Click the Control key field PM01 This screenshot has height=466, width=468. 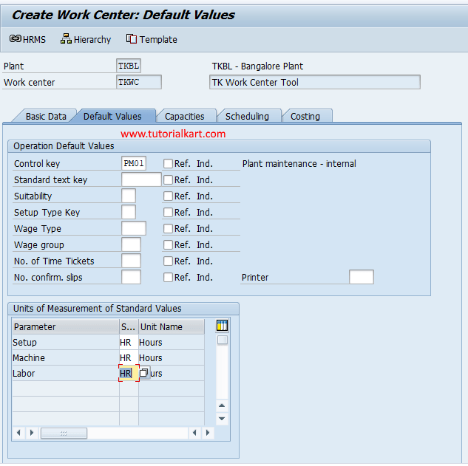(x=134, y=163)
